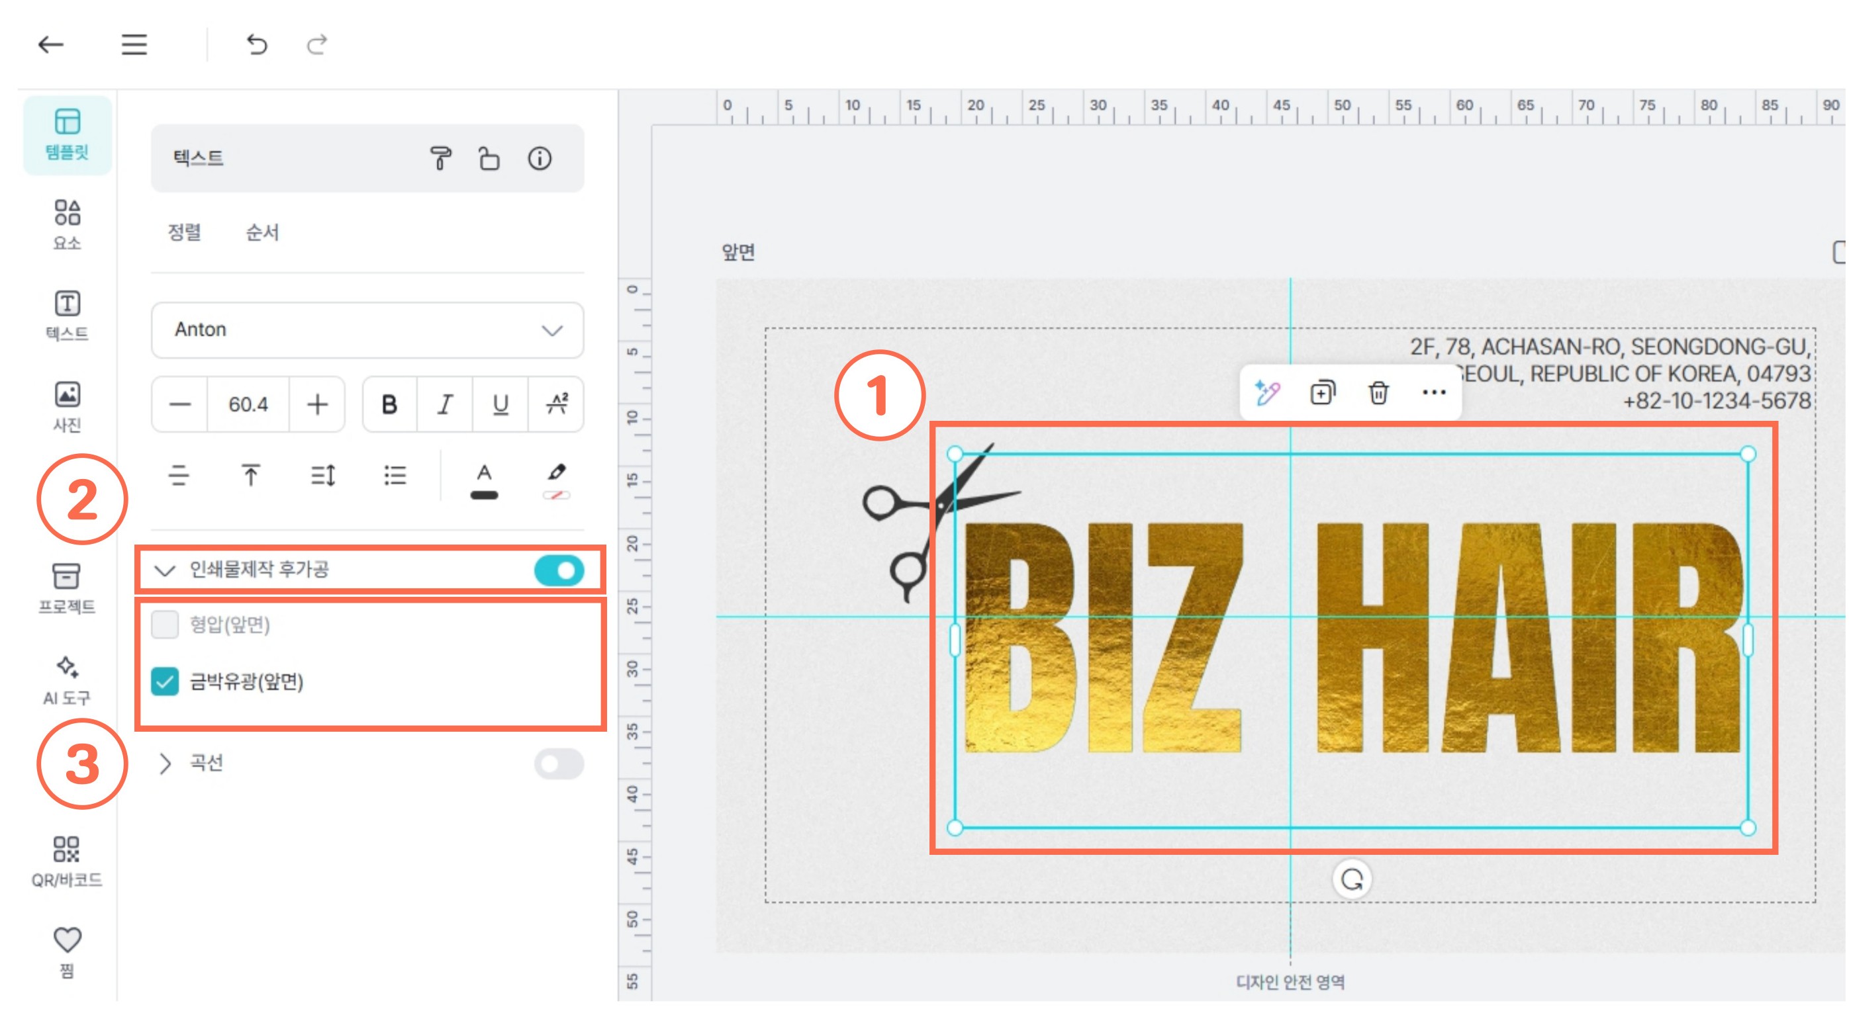The image size is (1849, 1009).
Task: Switch to the 순서 tab
Action: pos(262,232)
